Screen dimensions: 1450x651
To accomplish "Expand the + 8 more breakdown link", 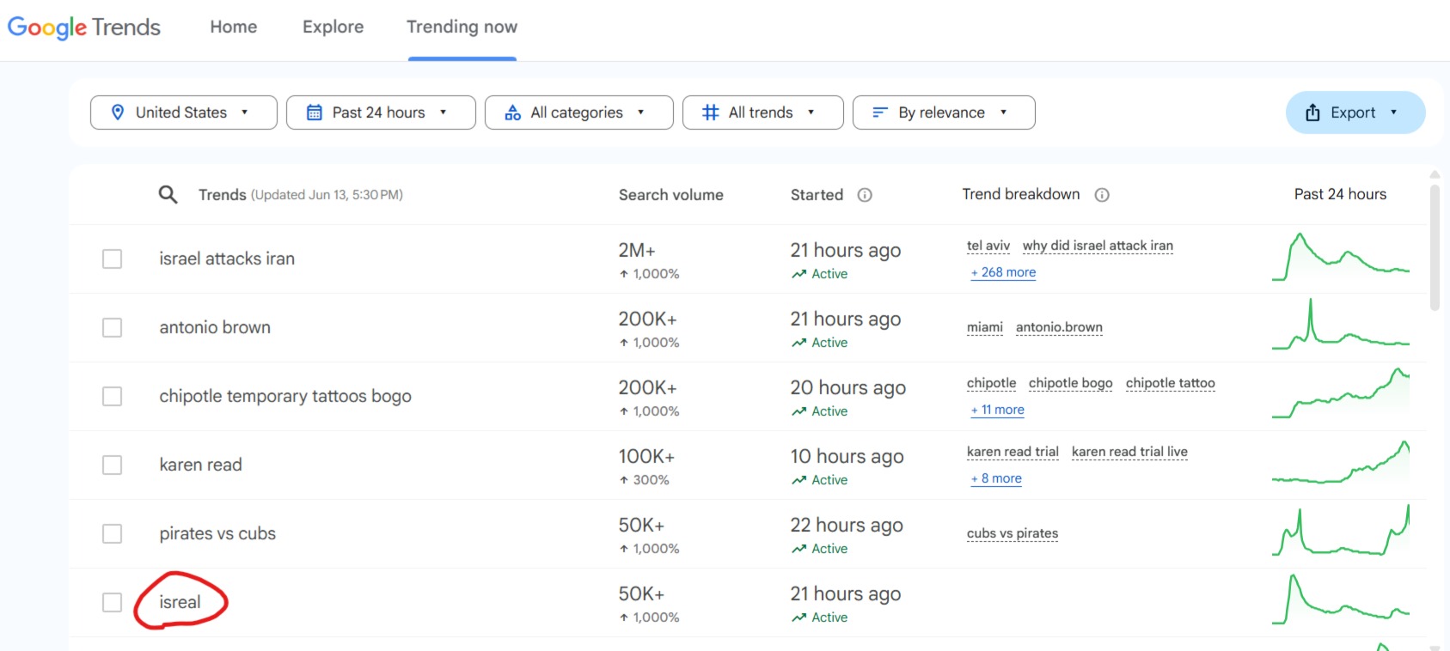I will tap(996, 478).
